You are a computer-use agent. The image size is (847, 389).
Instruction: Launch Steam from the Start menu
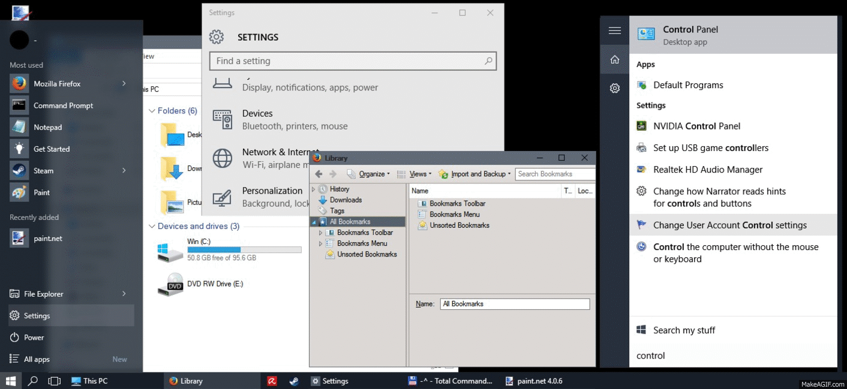43,170
